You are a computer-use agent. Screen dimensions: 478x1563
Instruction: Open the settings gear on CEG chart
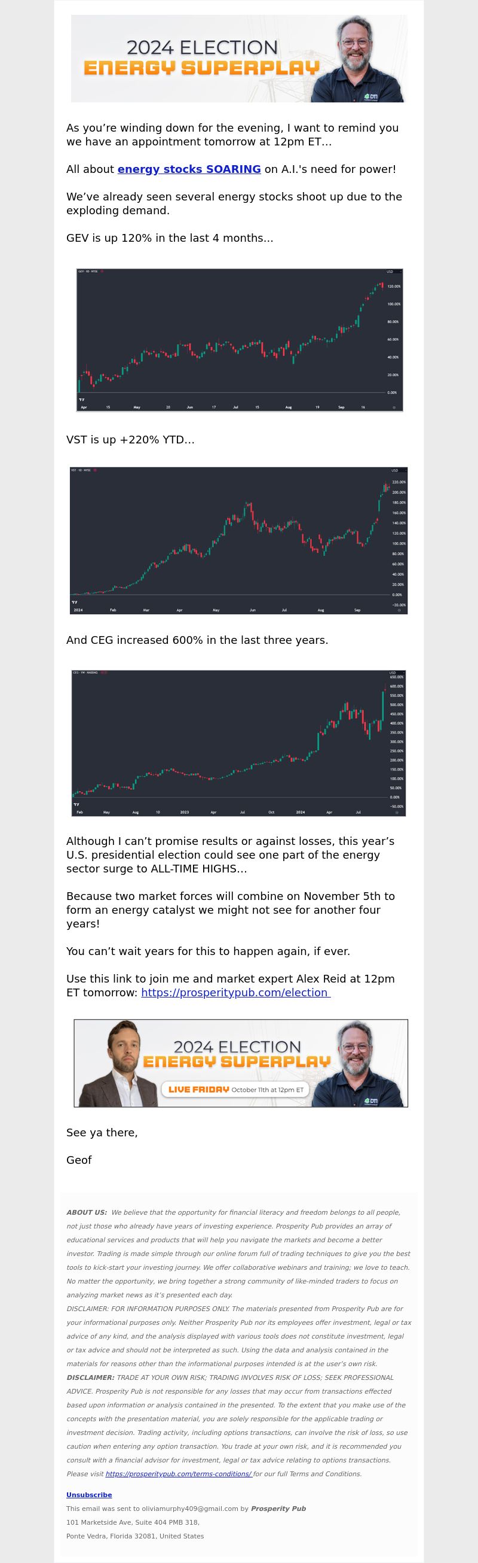click(397, 813)
